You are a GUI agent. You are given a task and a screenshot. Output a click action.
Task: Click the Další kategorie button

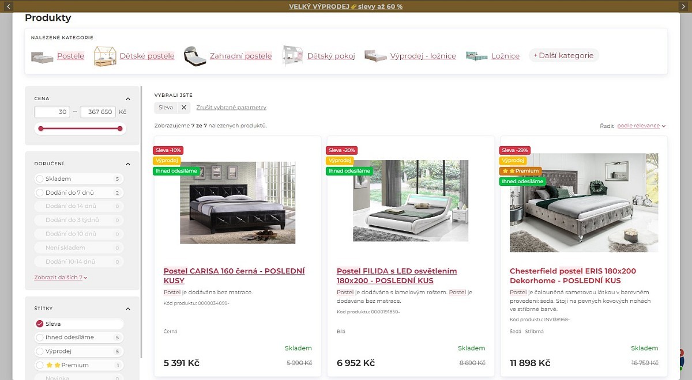(x=563, y=55)
